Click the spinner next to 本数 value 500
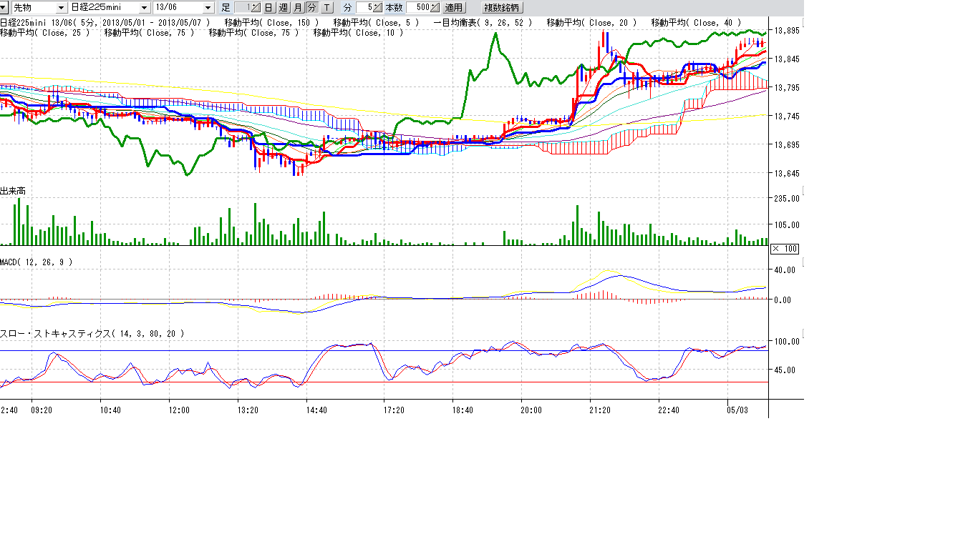Image resolution: width=978 pixels, height=549 pixels. tap(435, 7)
